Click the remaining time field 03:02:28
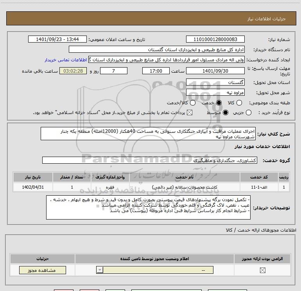Image resolution: width=301 pixels, height=291 pixels. click(x=73, y=71)
